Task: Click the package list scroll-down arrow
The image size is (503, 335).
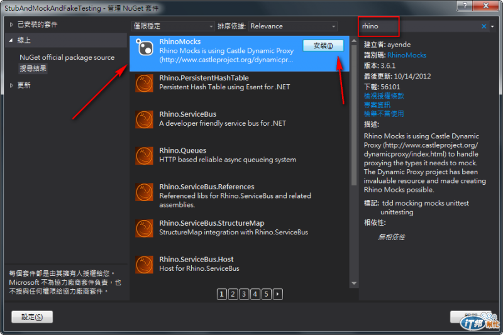Action: pyautogui.click(x=354, y=283)
